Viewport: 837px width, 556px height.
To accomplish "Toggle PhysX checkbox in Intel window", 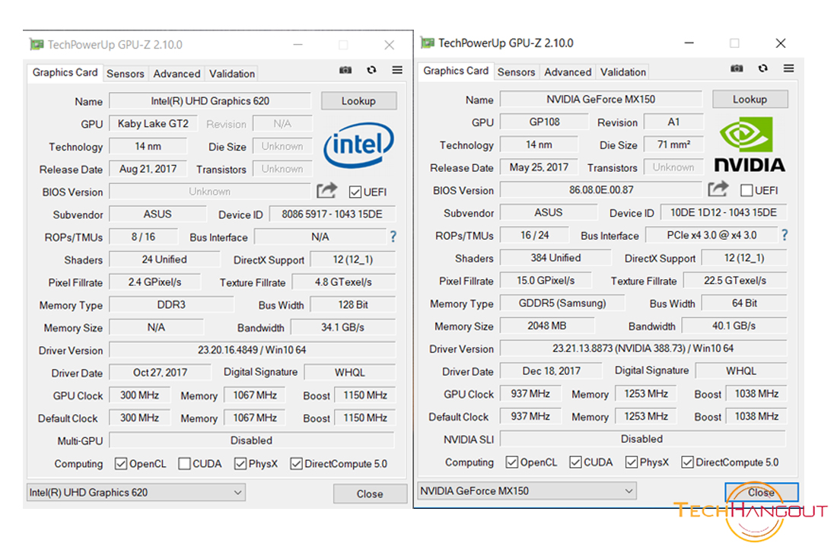I will [x=240, y=464].
